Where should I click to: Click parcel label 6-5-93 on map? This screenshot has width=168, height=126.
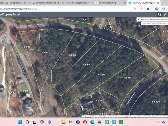pos(103,114)
